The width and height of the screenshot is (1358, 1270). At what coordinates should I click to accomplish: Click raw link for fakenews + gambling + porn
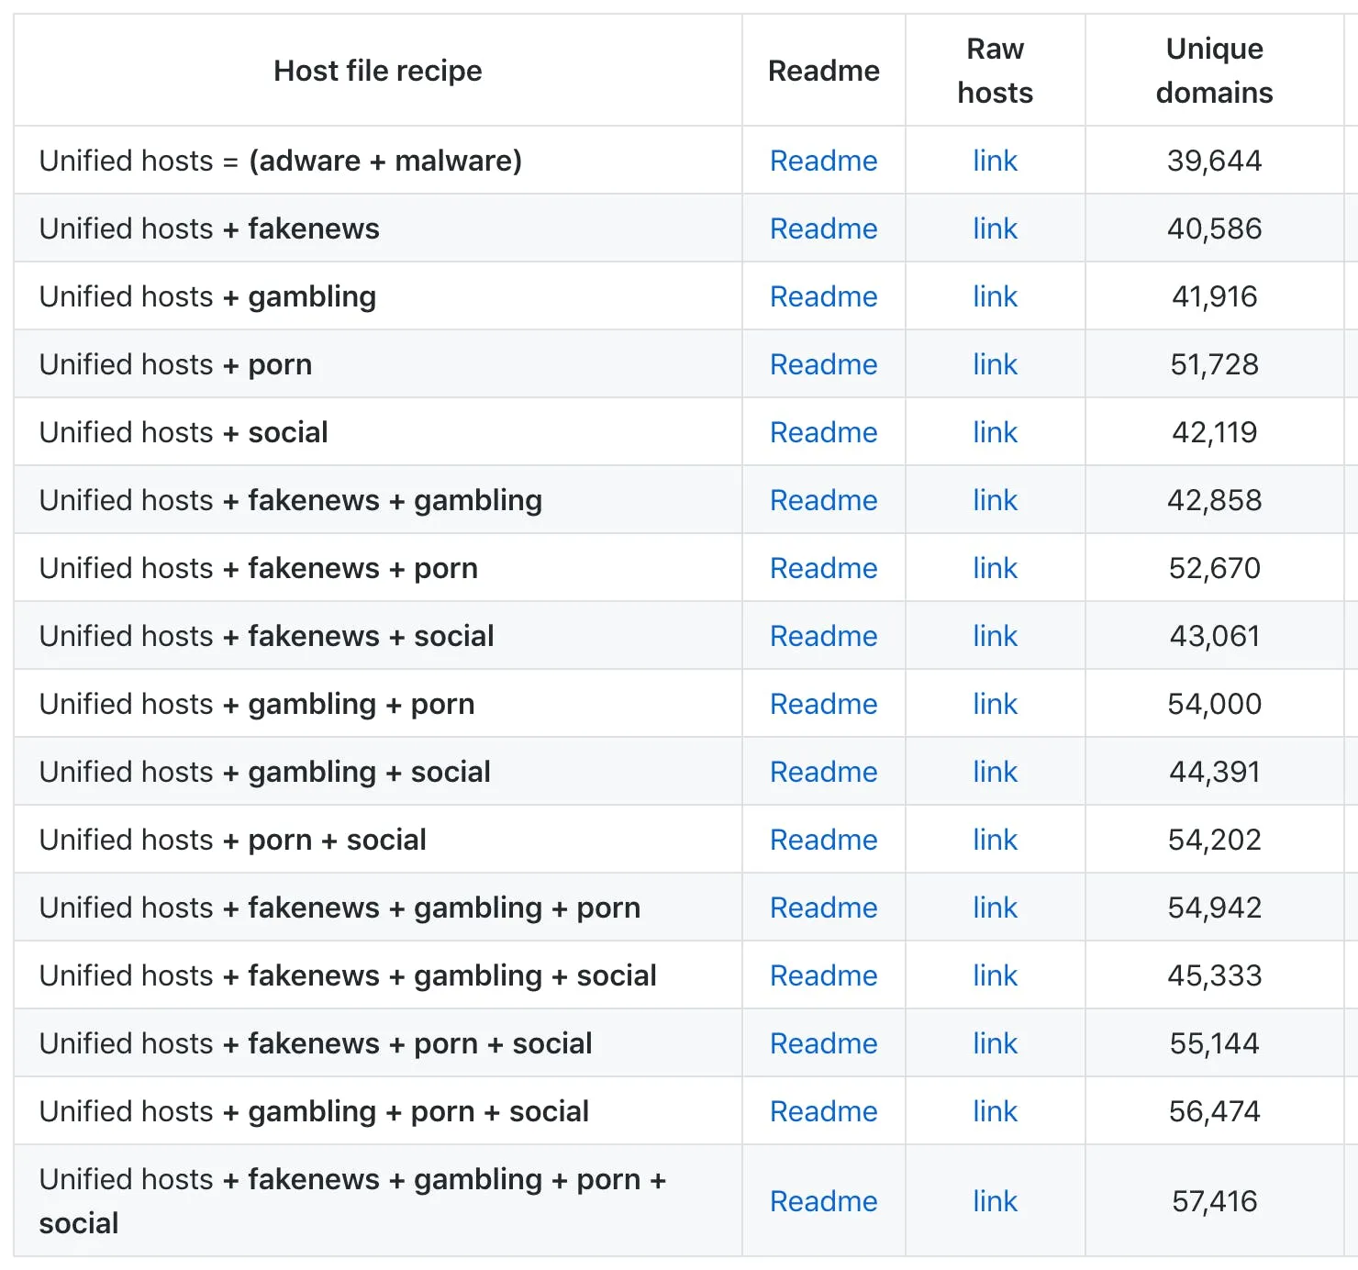(x=995, y=908)
